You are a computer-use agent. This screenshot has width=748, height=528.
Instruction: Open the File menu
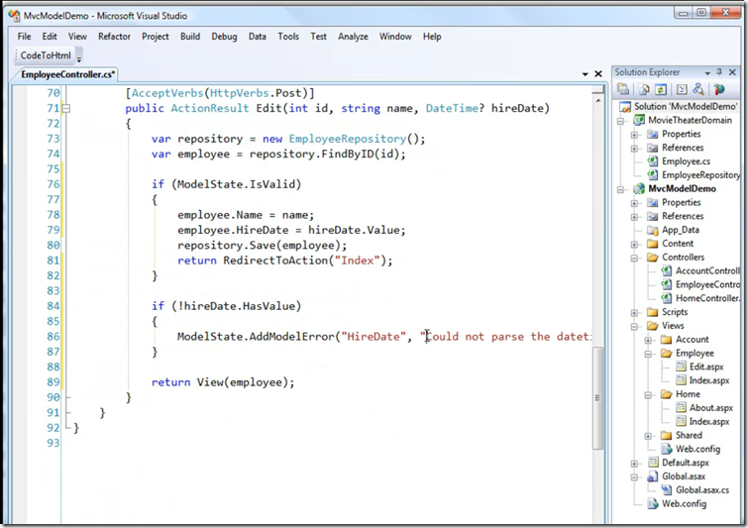point(25,37)
